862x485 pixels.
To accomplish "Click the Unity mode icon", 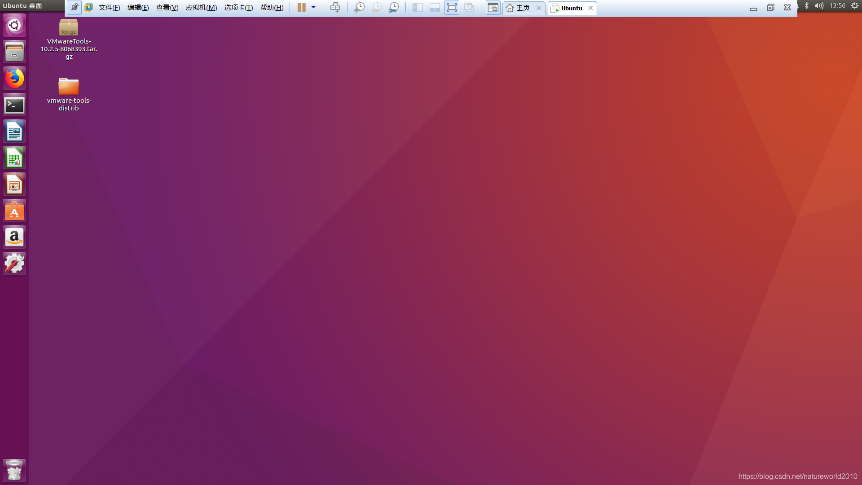I will point(469,8).
